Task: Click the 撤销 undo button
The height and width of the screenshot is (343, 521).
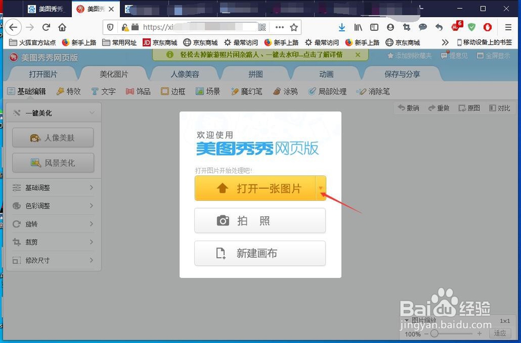Action: pyautogui.click(x=408, y=108)
